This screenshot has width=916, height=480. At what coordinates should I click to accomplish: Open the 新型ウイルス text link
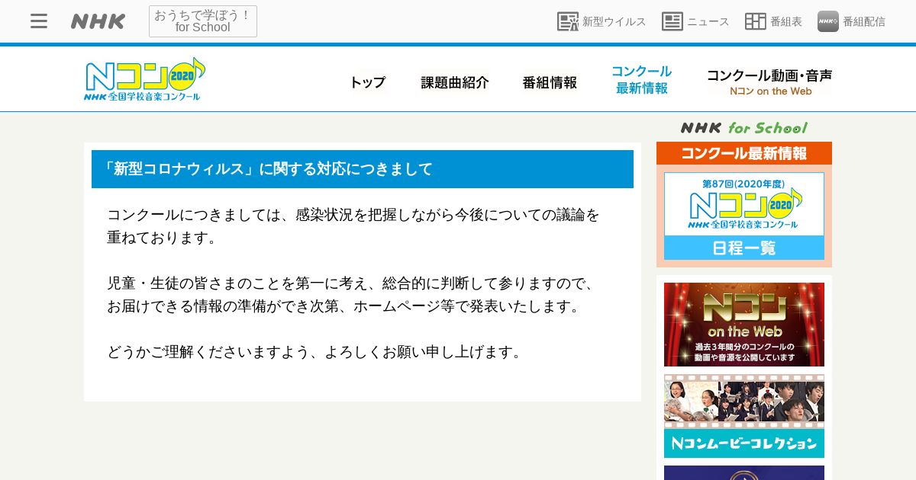click(x=614, y=21)
